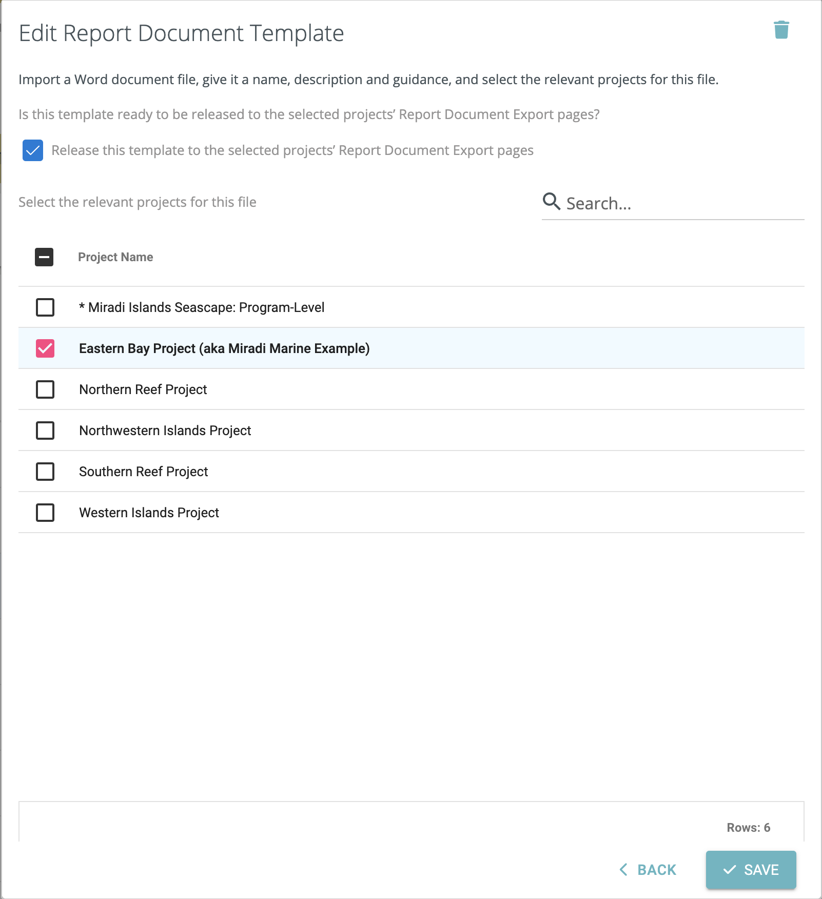Toggle the select-all projects header checkbox

click(44, 257)
